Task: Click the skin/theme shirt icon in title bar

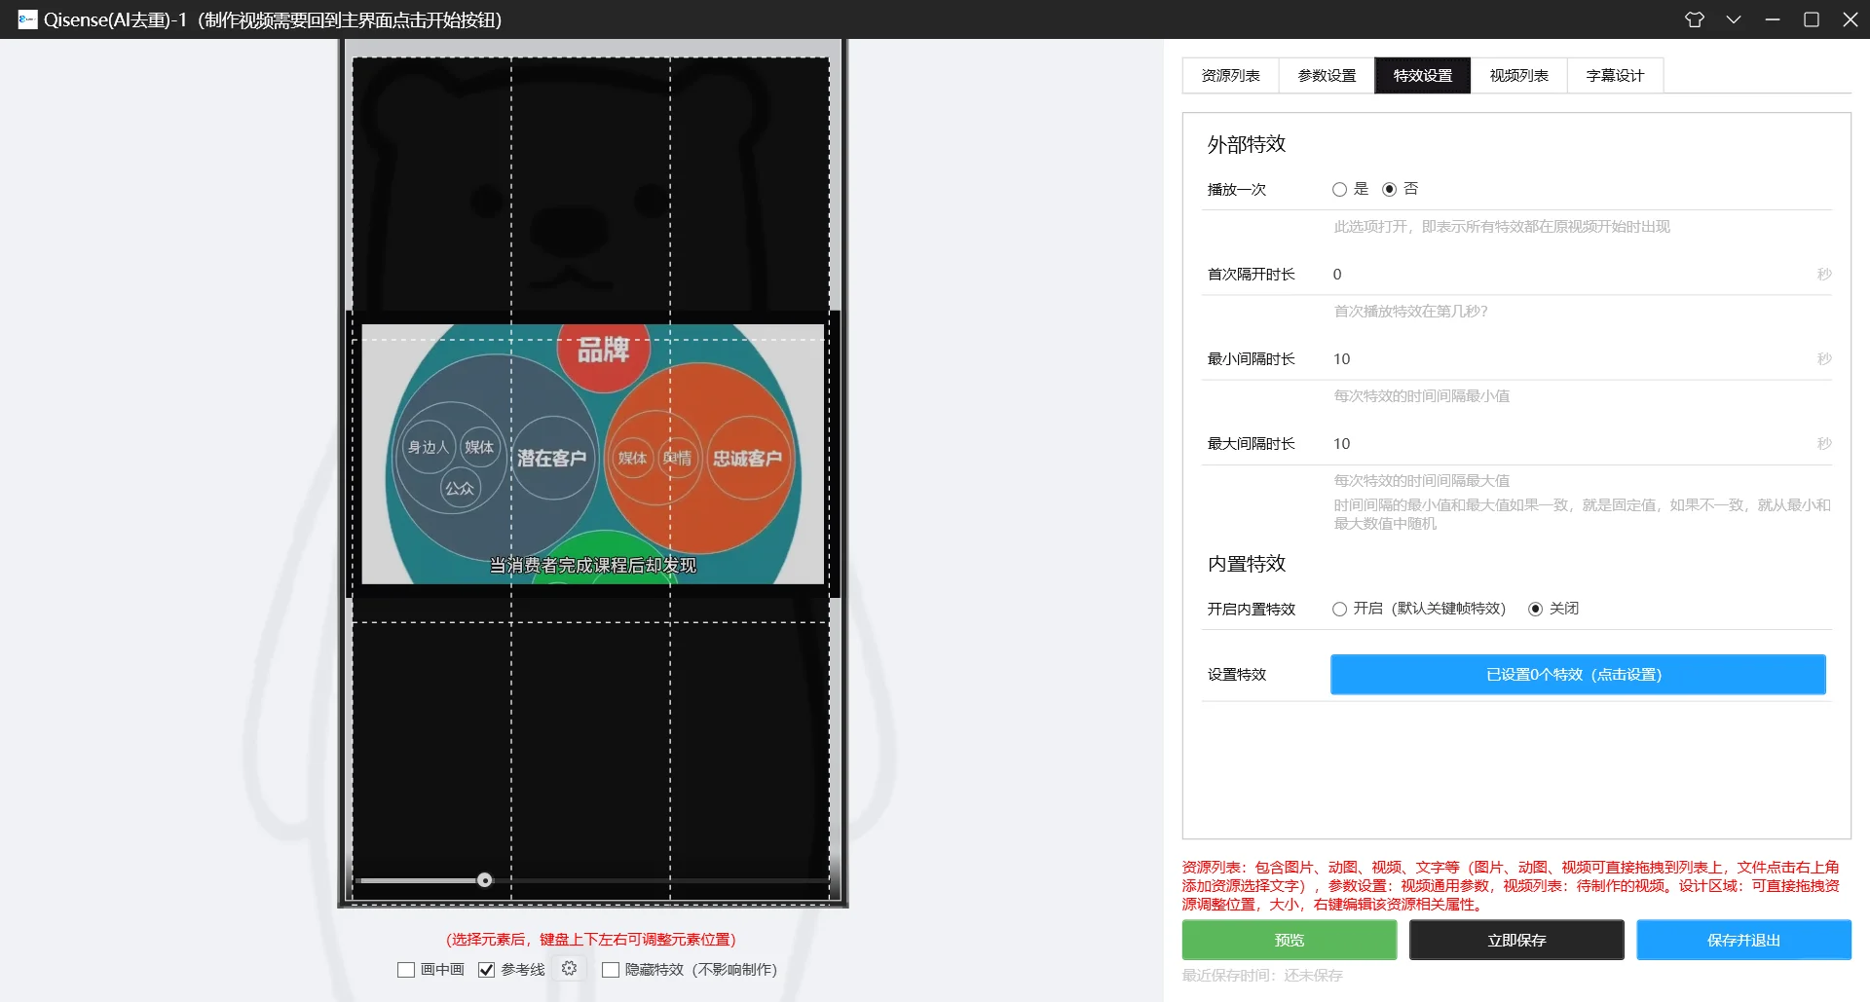Action: 1695,19
